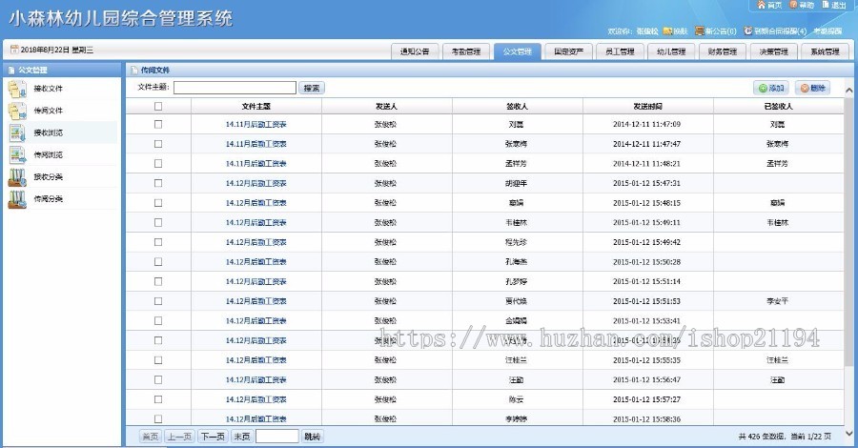
Task: Open 到期合同提醒(4) alert
Action: coord(775,31)
